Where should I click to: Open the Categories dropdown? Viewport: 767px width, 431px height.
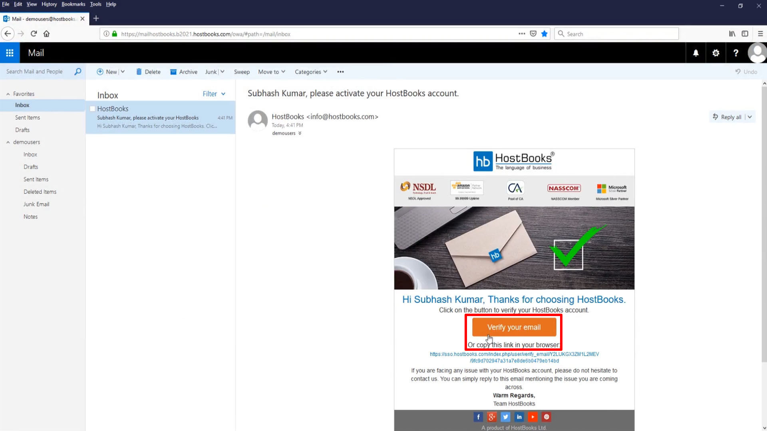coord(311,72)
